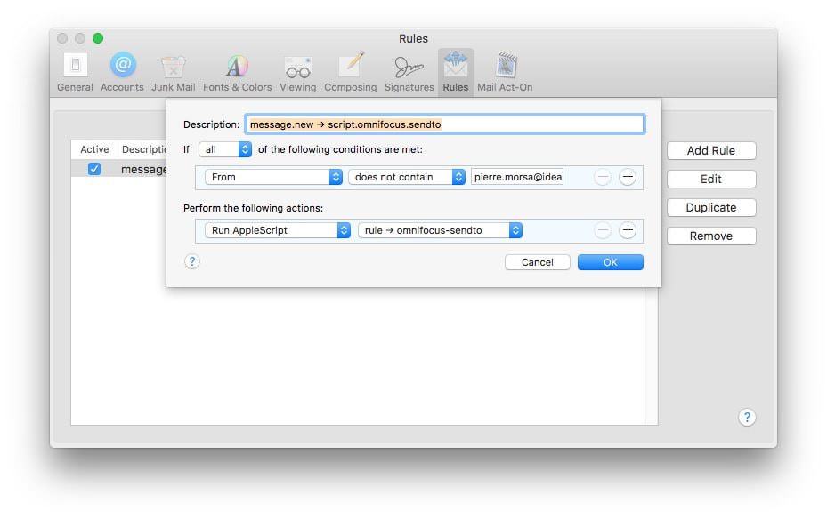Remove the Run AppleScript action with minus
This screenshot has width=827, height=519.
603,230
